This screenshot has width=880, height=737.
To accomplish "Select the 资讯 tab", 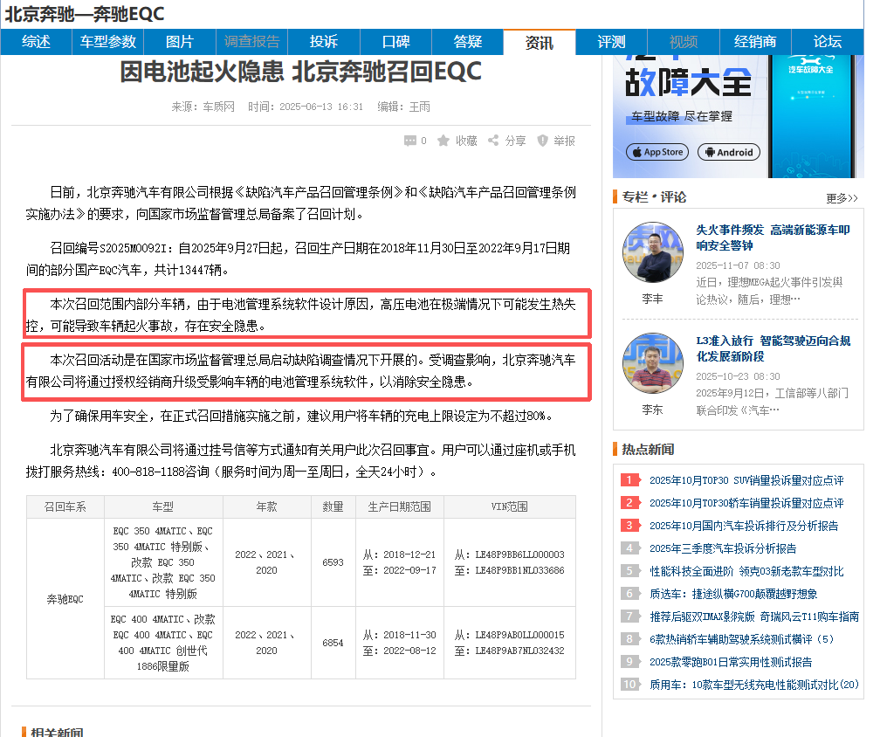I will click(x=540, y=42).
